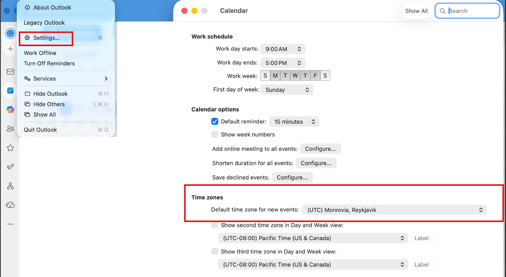Toggle last S (Saturday) in Work week
The height and width of the screenshot is (277, 506).
point(325,76)
